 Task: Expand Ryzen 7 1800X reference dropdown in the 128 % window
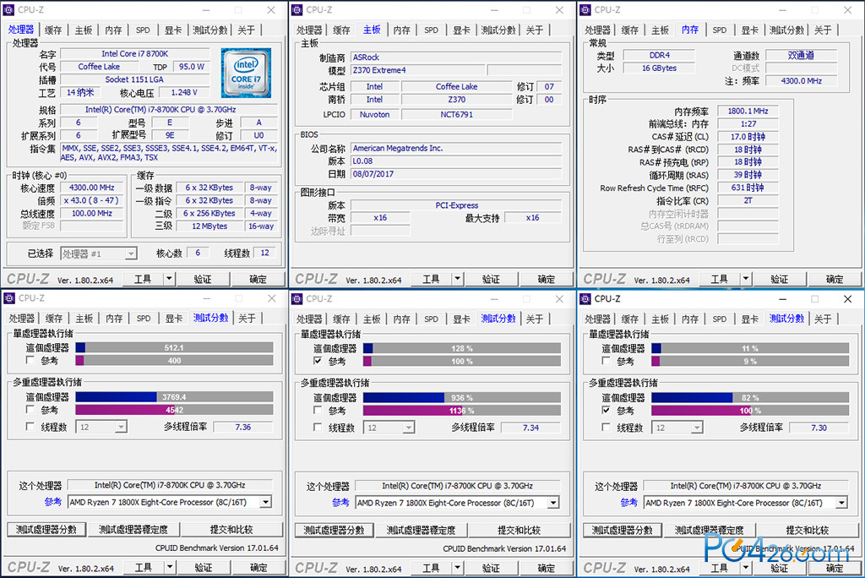point(553,502)
